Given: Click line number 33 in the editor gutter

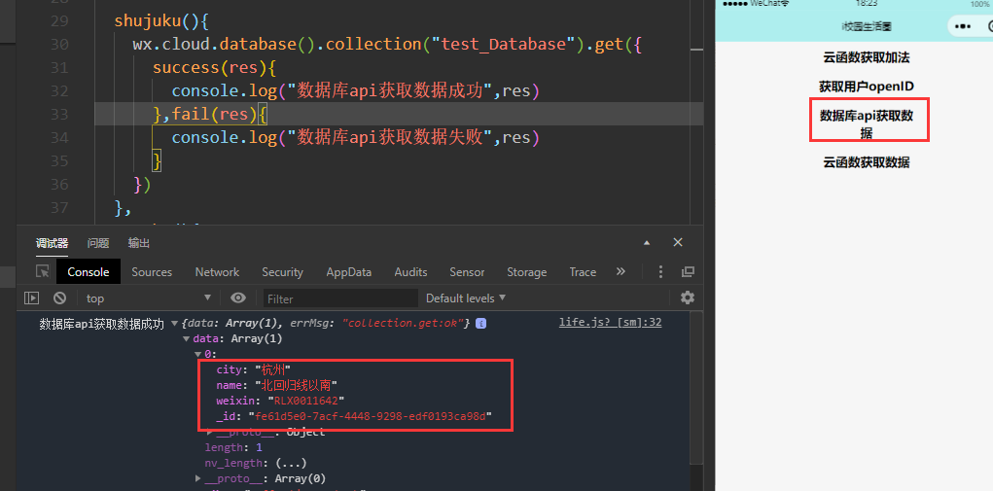Looking at the screenshot, I should click(59, 115).
